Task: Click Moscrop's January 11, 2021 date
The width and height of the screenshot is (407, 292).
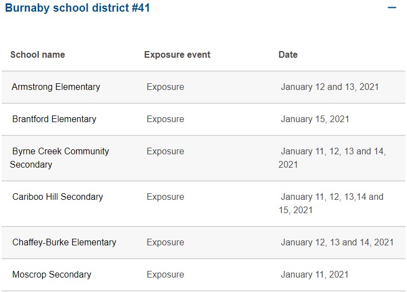Action: click(315, 274)
